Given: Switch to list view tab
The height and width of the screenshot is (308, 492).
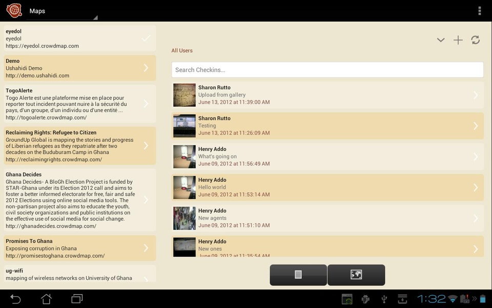Looking at the screenshot, I should click(298, 275).
